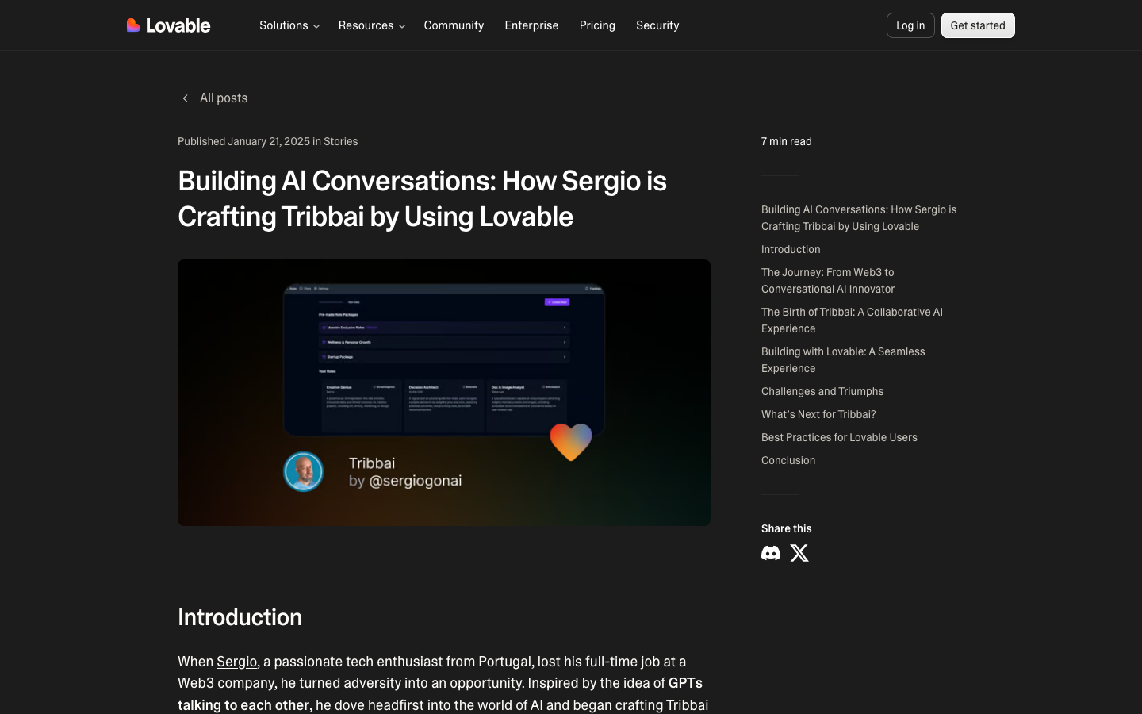This screenshot has width=1142, height=714.
Task: Click the Share this label
Action: pyautogui.click(x=787, y=528)
